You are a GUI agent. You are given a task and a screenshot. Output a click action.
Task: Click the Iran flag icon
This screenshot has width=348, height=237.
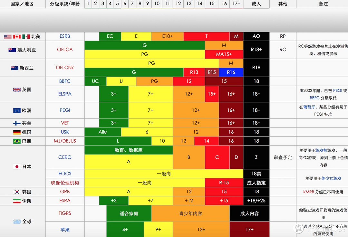(x=17, y=201)
